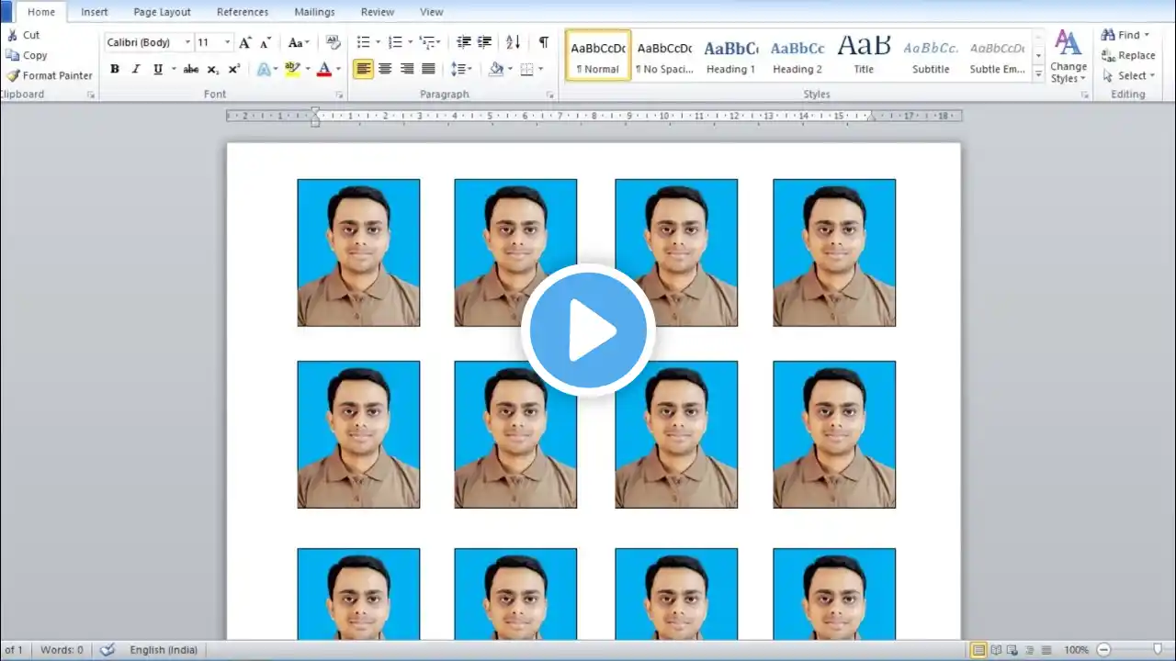Image resolution: width=1176 pixels, height=661 pixels.
Task: Open the Borders dropdown arrow
Action: click(x=540, y=69)
